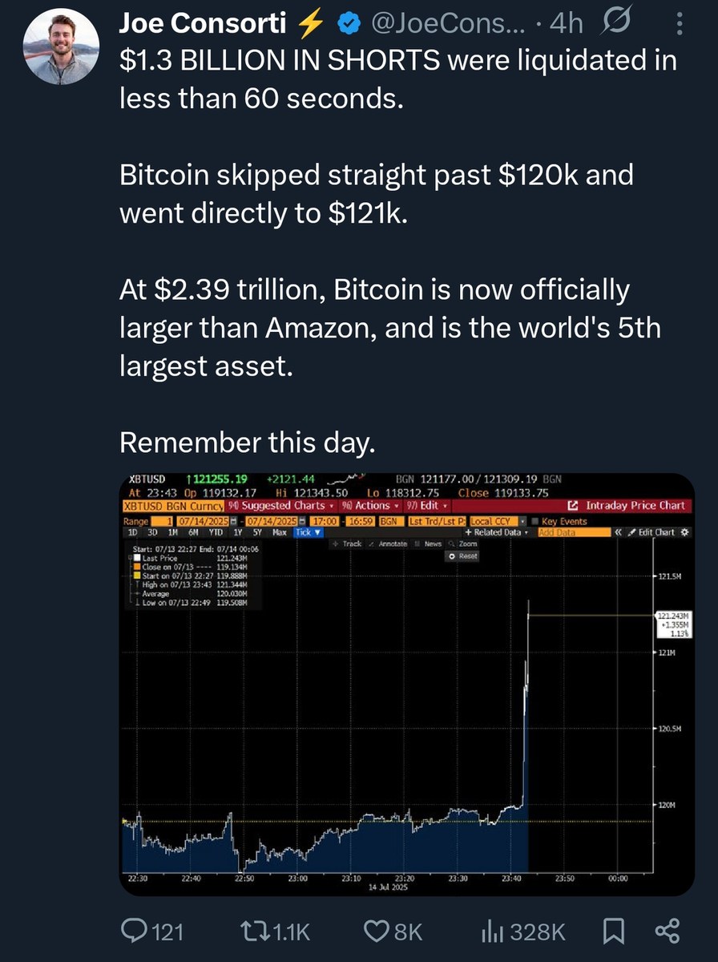Image resolution: width=718 pixels, height=962 pixels.
Task: Open the tweet options menu via three dots
Action: 680,22
